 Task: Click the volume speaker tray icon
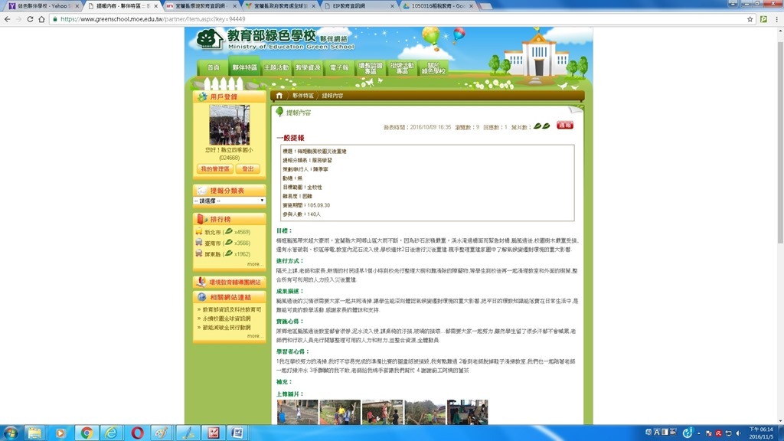coord(738,433)
